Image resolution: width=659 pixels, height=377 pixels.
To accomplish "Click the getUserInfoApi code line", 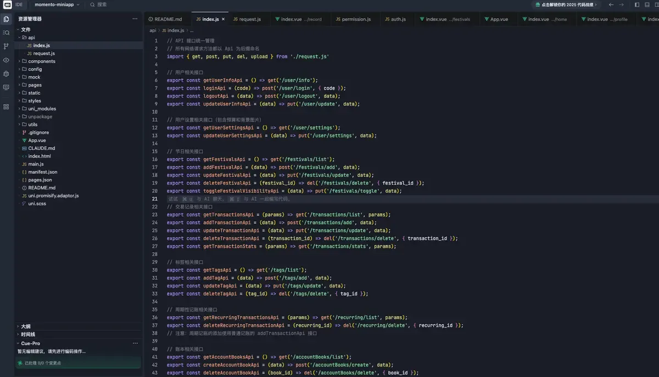I will (242, 80).
